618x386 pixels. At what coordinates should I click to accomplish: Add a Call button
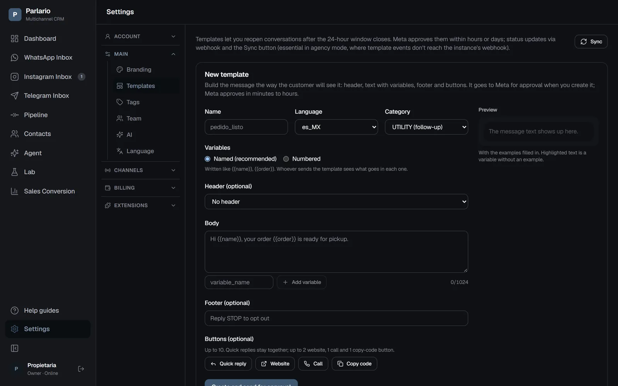coord(313,364)
